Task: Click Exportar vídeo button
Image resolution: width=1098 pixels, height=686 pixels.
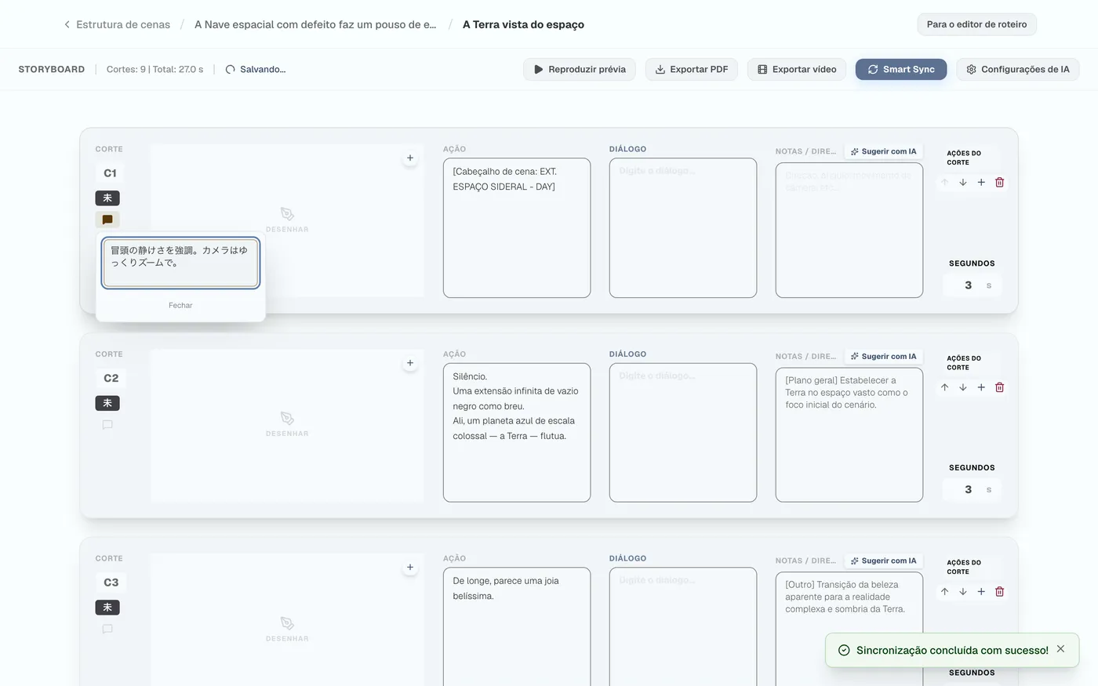Action: (x=797, y=69)
